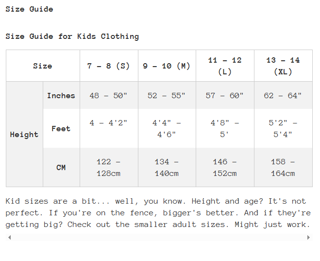Viewport: 320px width, 261px height.
Task: Click the left scroll arrow
Action: (x=10, y=237)
